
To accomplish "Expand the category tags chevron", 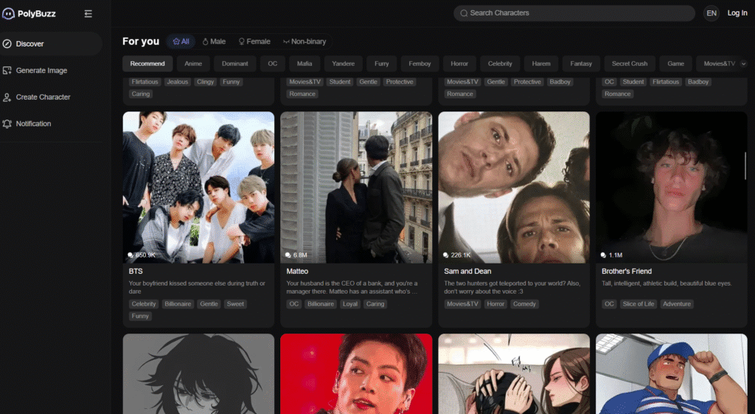I will click(x=743, y=63).
